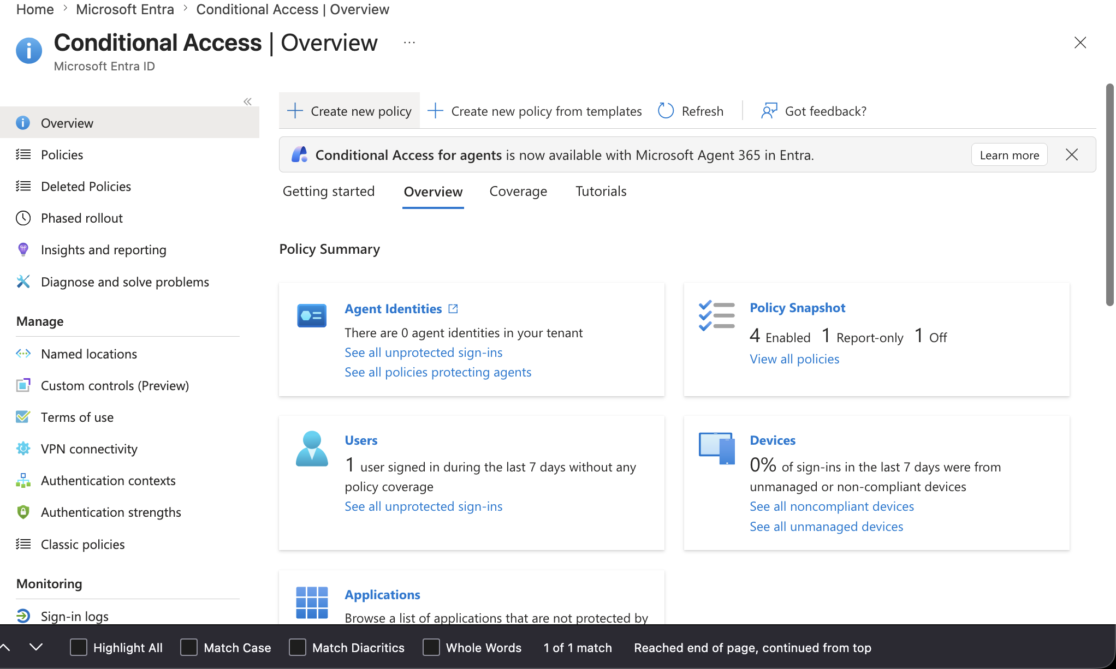Go to the previous find match arrow

[5, 647]
